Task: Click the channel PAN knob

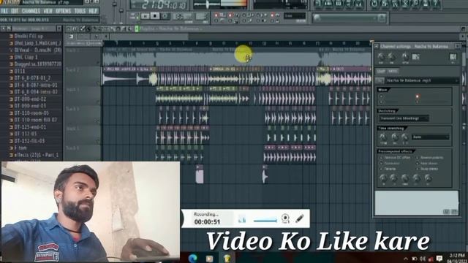Action: [x=381, y=56]
